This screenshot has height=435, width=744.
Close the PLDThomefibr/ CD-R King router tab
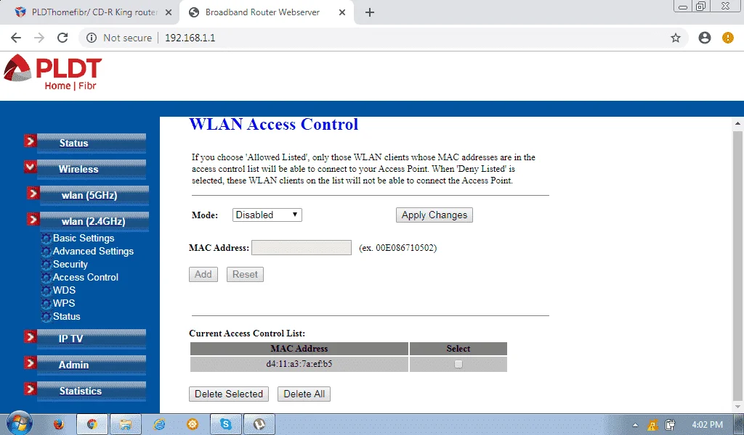tap(169, 12)
